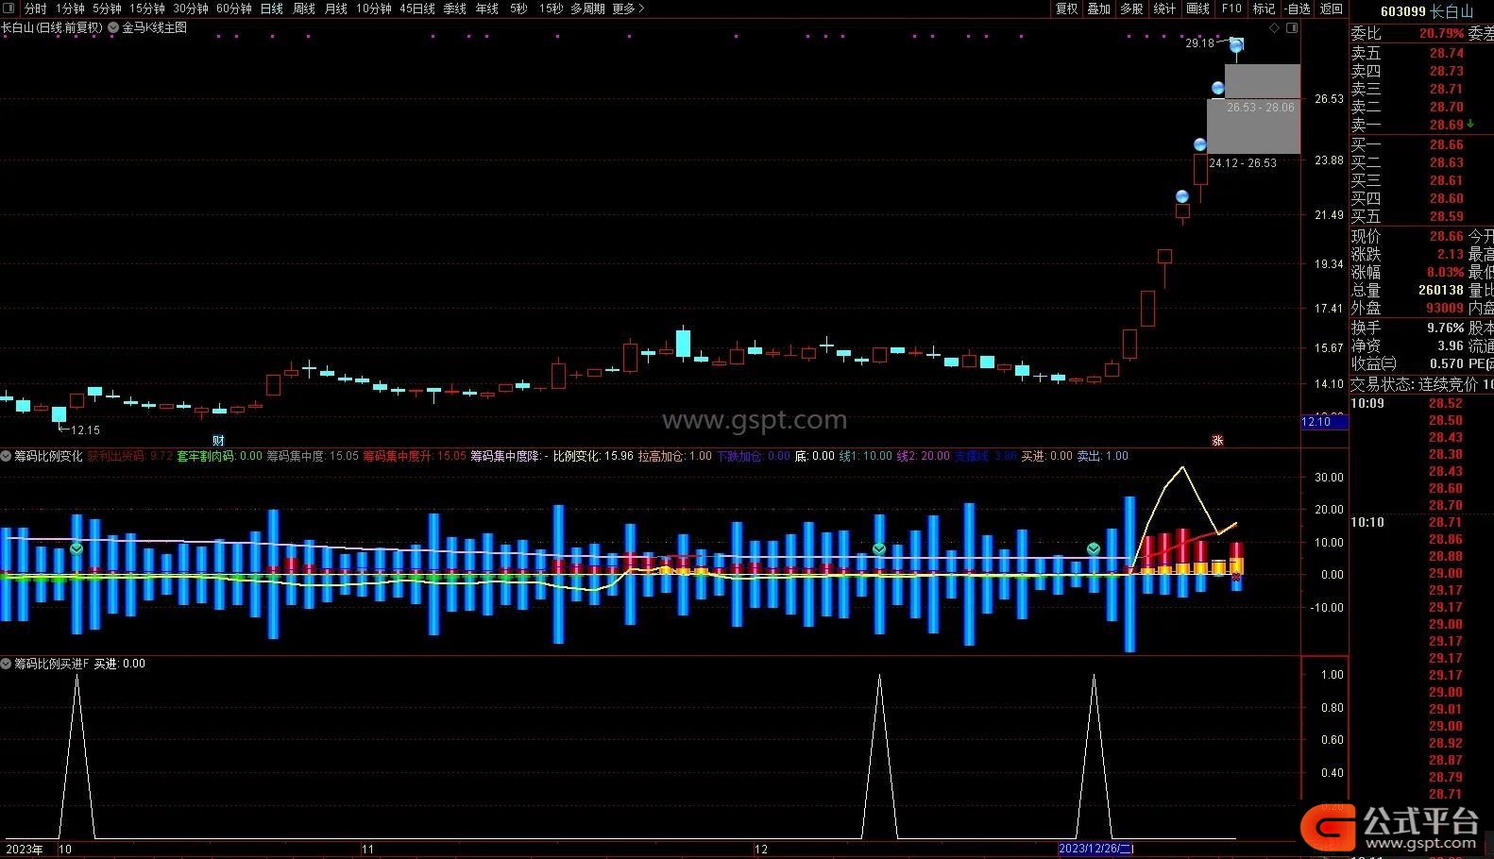Click the 买一 price 28.66
Viewport: 1494px width, 859px height.
pos(1446,144)
